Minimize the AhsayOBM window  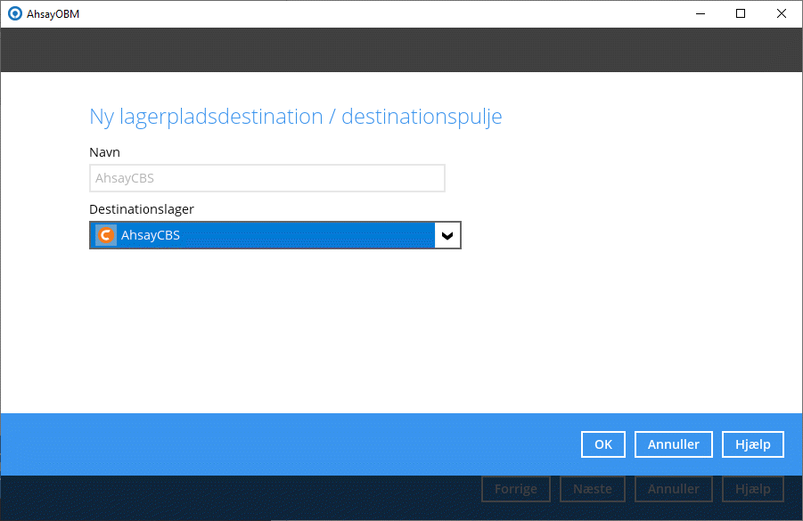click(x=701, y=14)
